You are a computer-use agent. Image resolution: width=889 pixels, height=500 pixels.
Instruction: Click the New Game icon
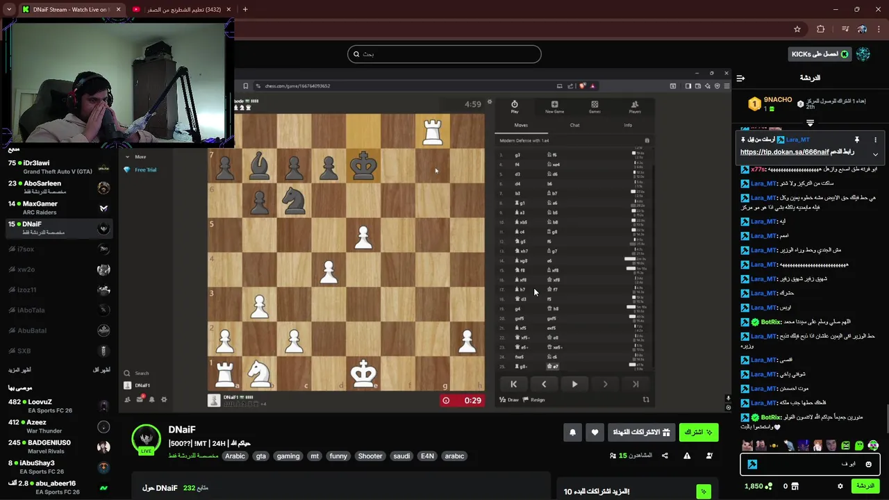tap(554, 106)
